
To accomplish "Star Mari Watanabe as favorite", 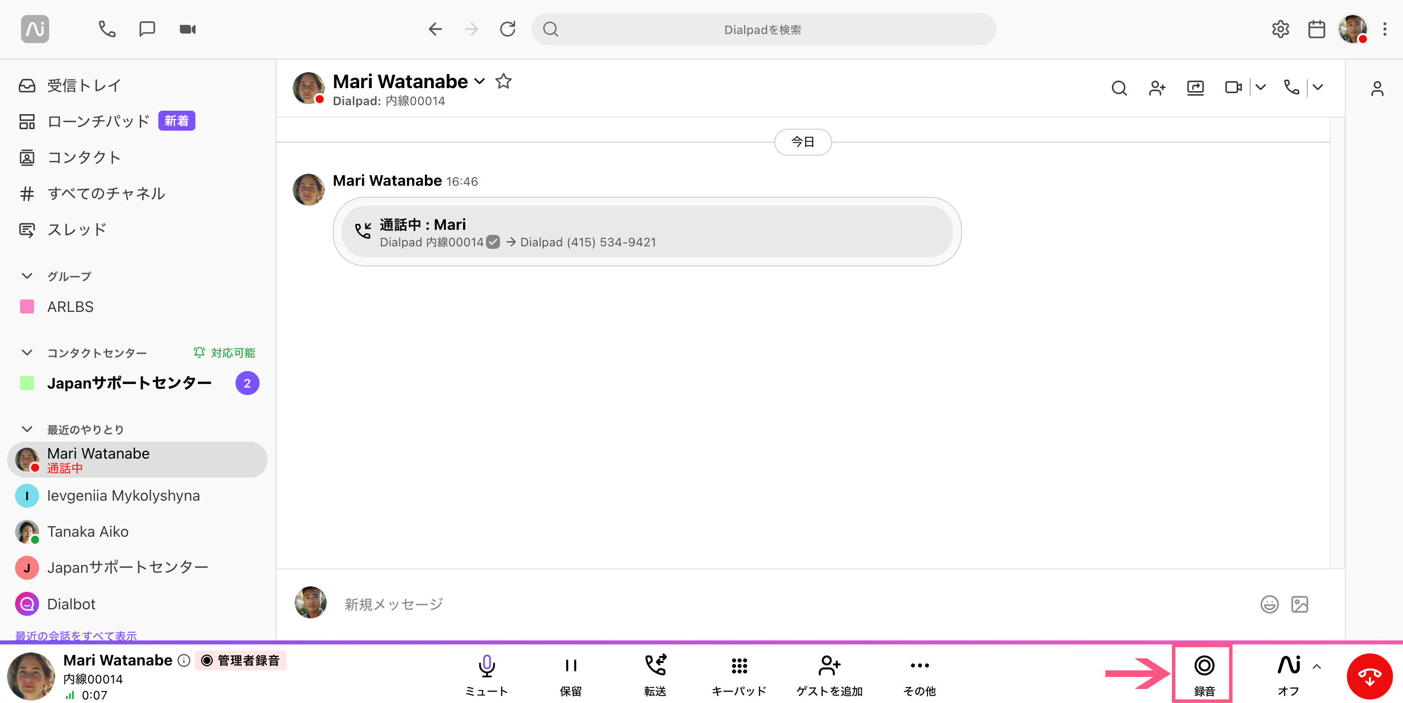I will point(503,81).
